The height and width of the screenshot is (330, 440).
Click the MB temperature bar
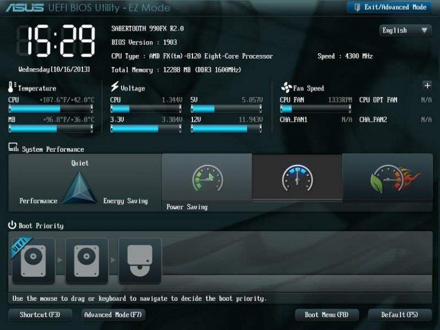point(51,128)
